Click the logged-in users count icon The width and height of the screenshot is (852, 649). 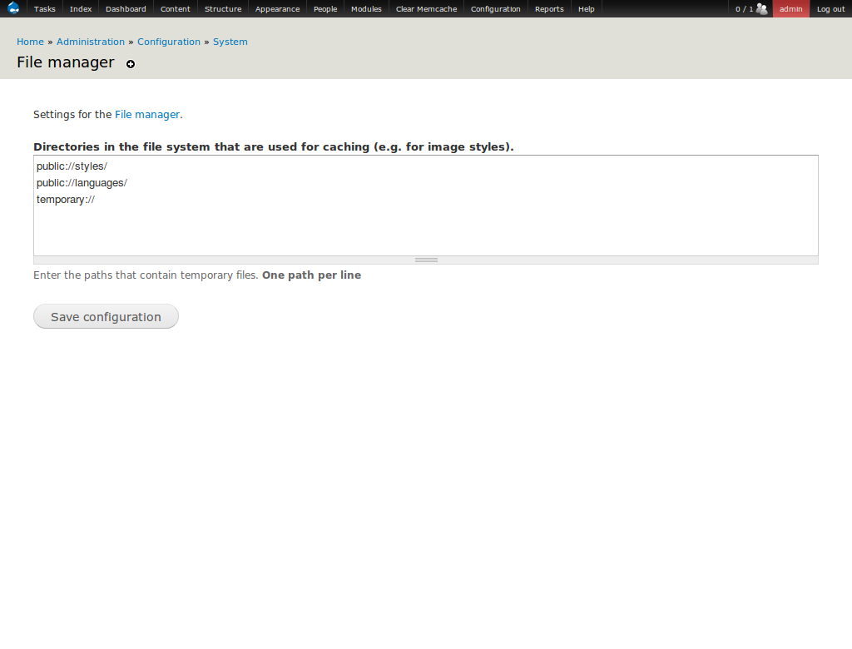tap(761, 9)
